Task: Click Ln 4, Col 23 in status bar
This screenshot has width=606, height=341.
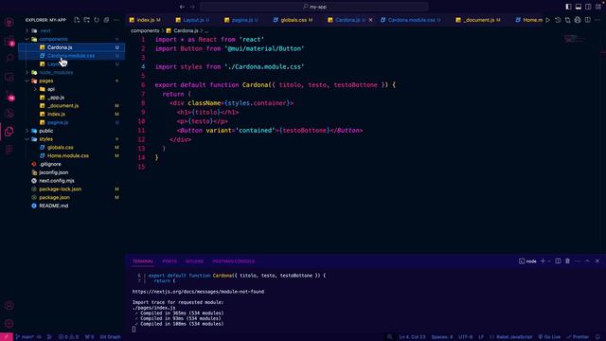Action: point(412,337)
